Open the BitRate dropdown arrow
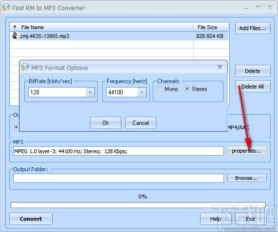The width and height of the screenshot is (278, 232). pos(91,92)
